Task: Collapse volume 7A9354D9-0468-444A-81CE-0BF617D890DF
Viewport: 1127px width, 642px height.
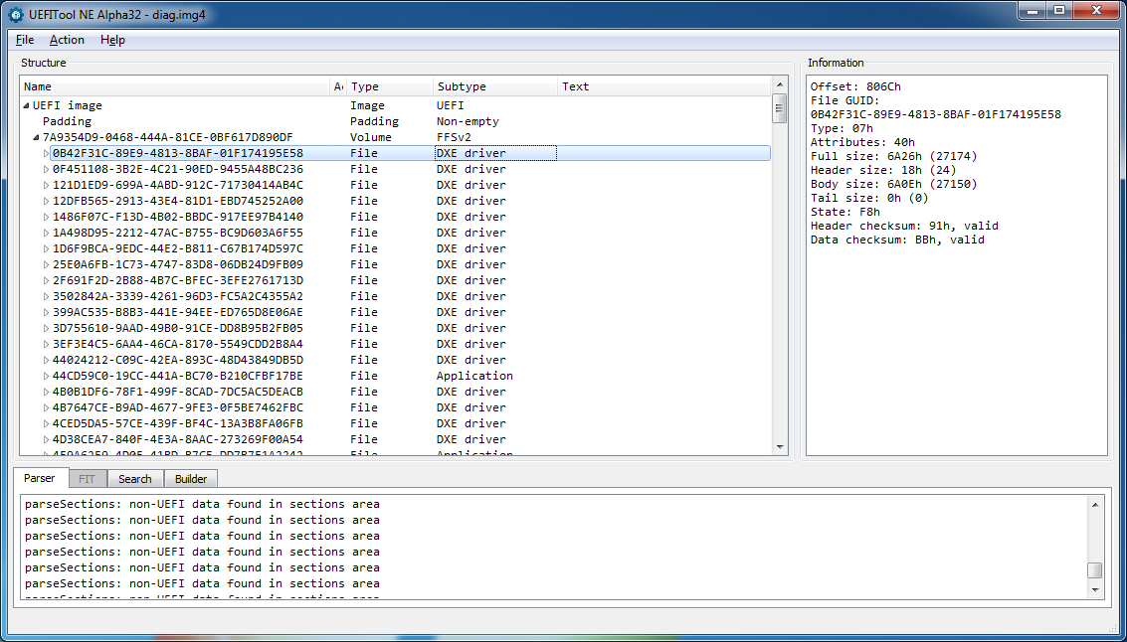Action: coord(37,137)
